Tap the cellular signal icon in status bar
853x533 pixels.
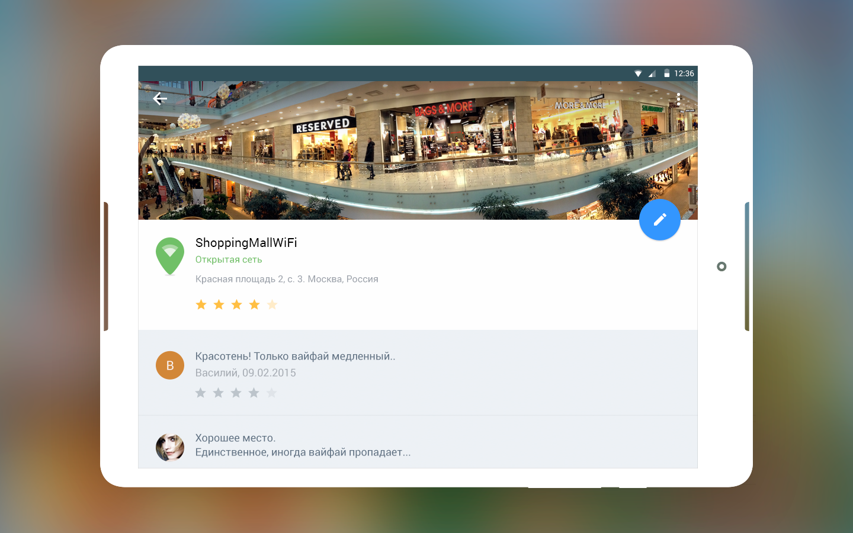pyautogui.click(x=652, y=73)
